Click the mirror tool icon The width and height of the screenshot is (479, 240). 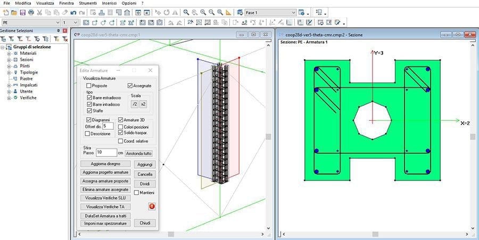click(175, 13)
